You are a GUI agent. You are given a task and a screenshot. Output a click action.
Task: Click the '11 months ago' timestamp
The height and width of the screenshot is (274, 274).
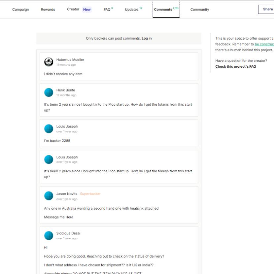[x=66, y=65]
